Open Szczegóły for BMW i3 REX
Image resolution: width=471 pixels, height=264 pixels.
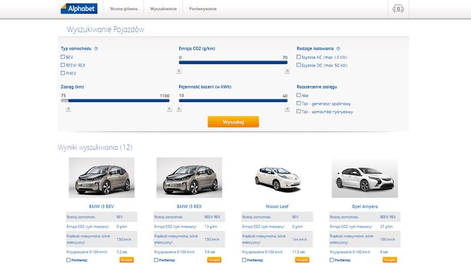pyautogui.click(x=214, y=260)
